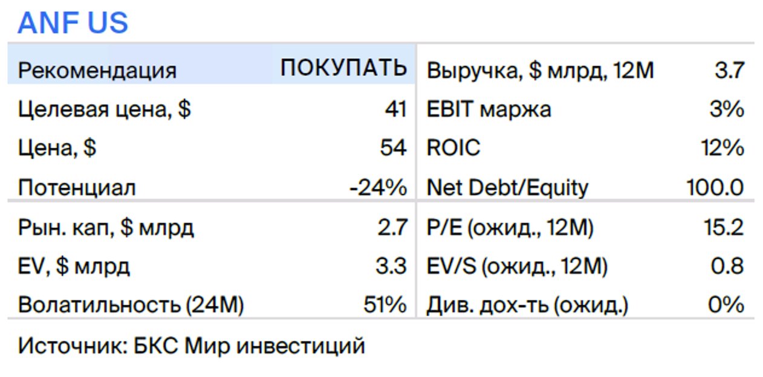
Task: Click the Выручка, $ млрд, 12М label
Action: [541, 71]
